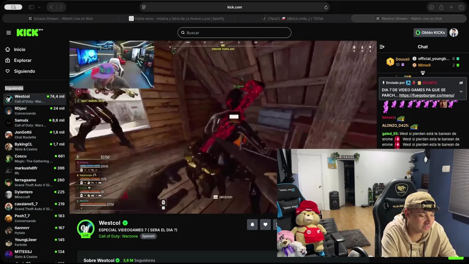Viewport: 469px width, 264px height.
Task: Open the Inicio home page
Action: tap(20, 49)
